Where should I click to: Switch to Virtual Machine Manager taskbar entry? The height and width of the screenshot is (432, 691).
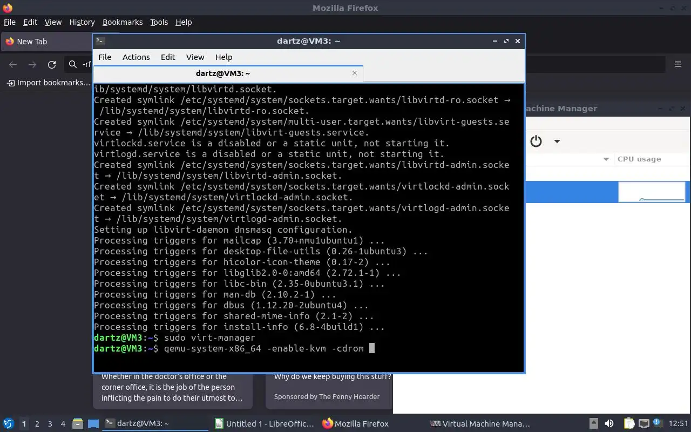[480, 424]
